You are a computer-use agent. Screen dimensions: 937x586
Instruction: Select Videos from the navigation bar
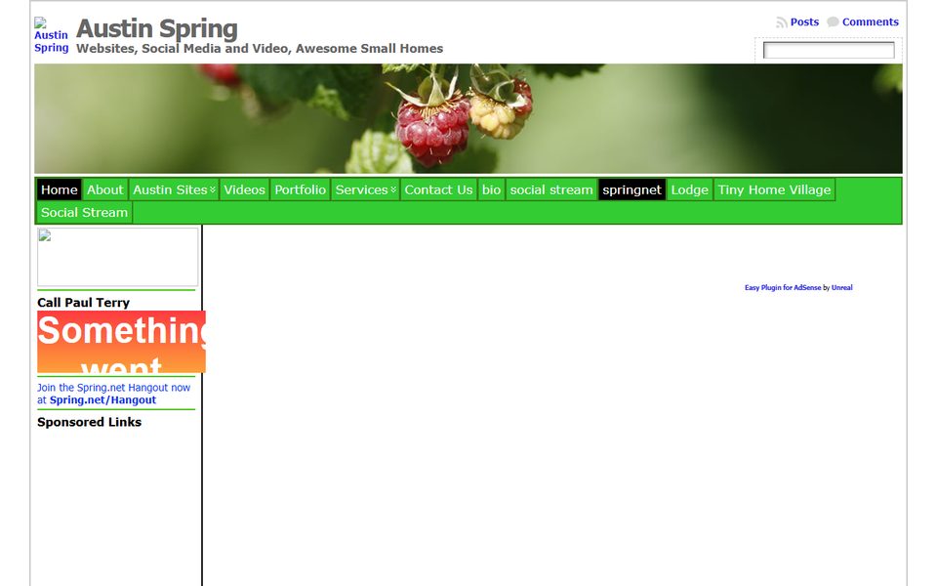click(x=244, y=189)
